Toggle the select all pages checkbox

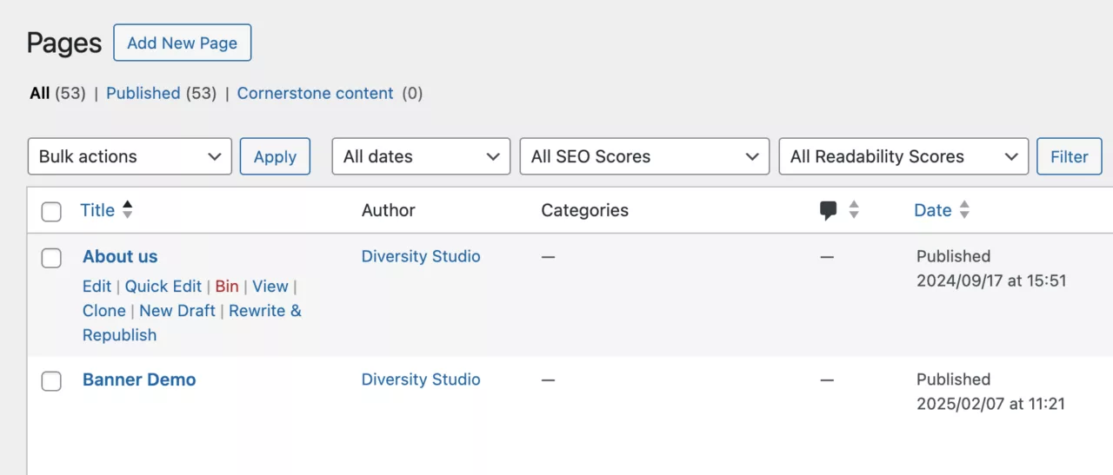[51, 211]
